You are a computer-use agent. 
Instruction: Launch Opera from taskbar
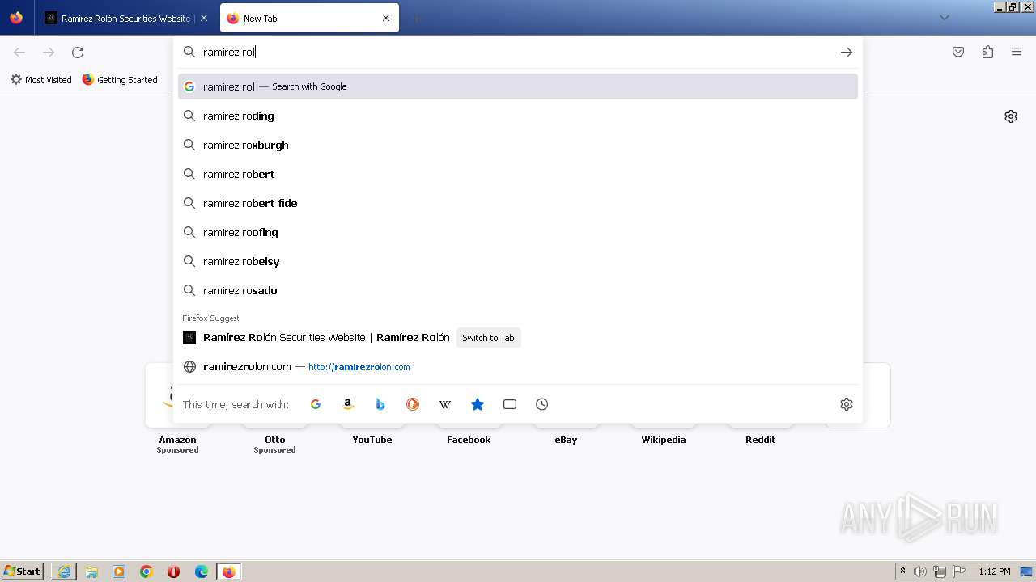pos(173,571)
